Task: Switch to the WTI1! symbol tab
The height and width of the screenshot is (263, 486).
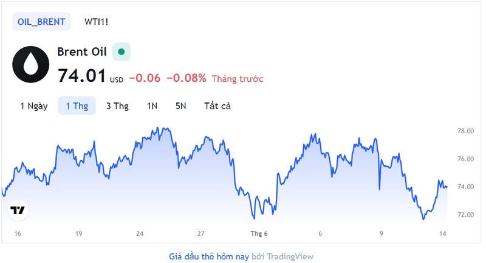Action: point(96,22)
